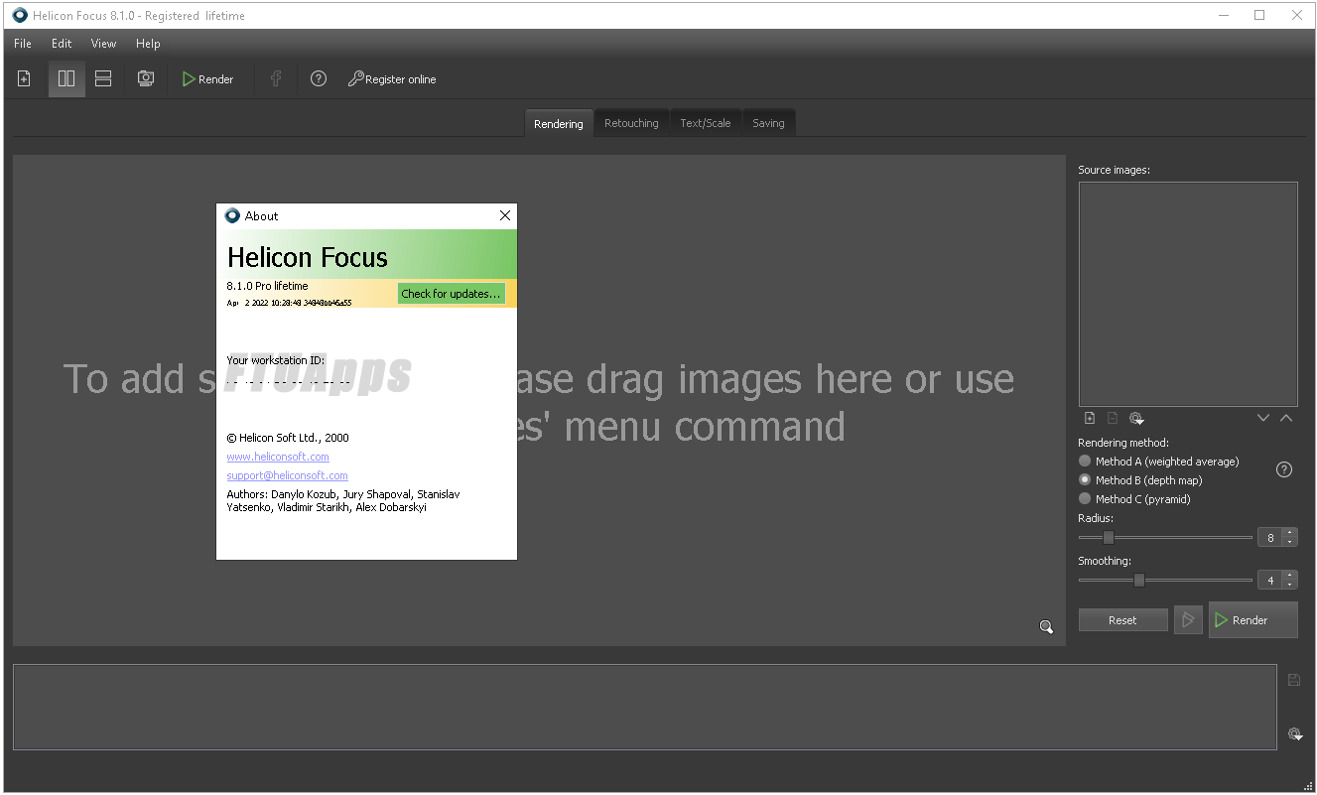
Task: Click inside the Source images list
Action: [1188, 294]
